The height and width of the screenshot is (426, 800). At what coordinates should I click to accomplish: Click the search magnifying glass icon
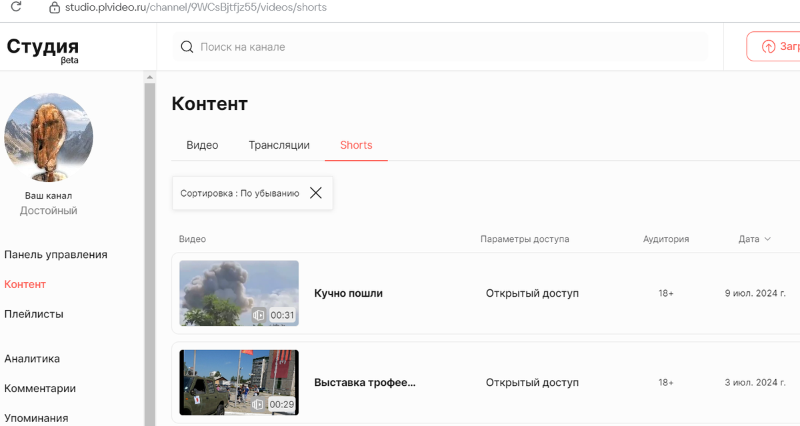tap(187, 47)
